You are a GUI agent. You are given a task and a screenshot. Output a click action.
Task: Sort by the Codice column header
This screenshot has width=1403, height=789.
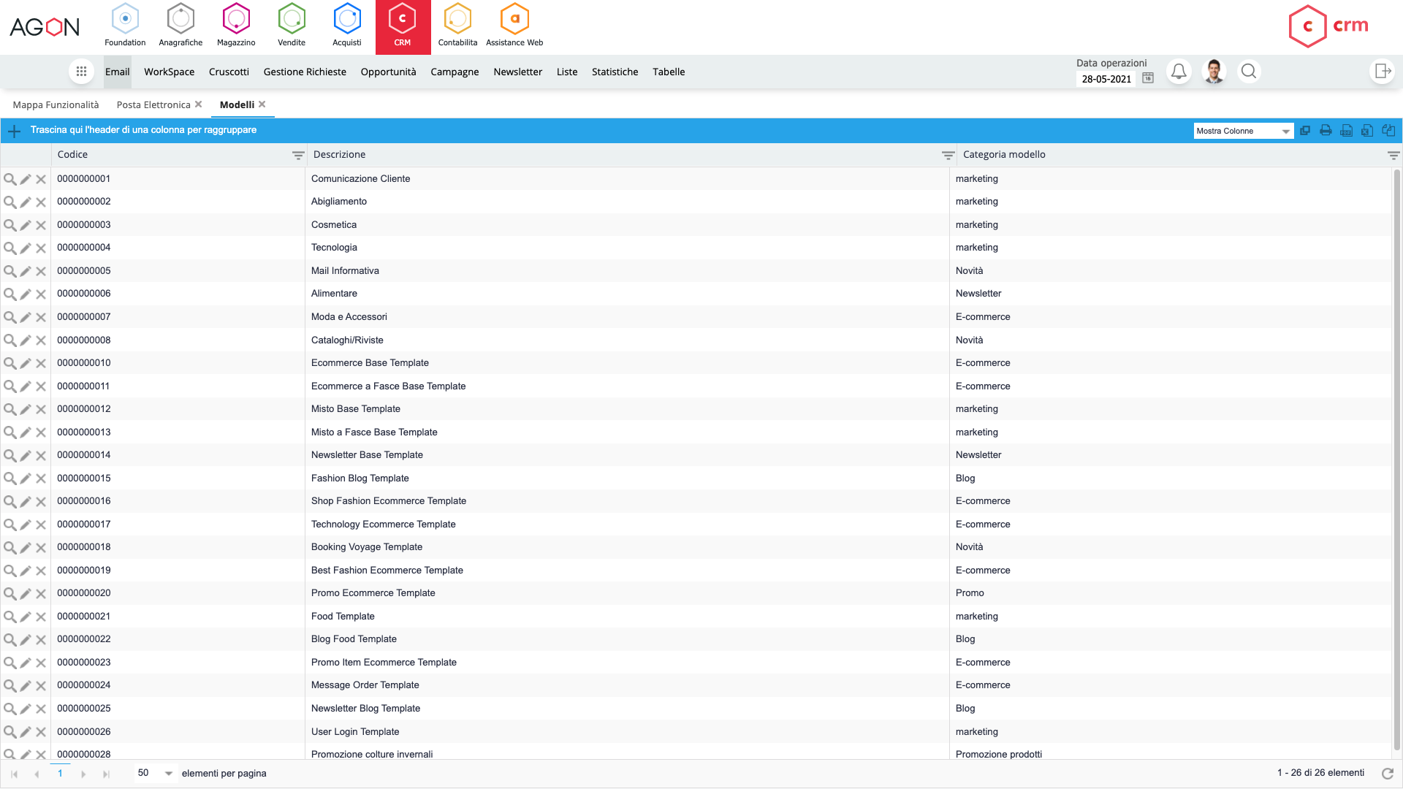pos(72,155)
